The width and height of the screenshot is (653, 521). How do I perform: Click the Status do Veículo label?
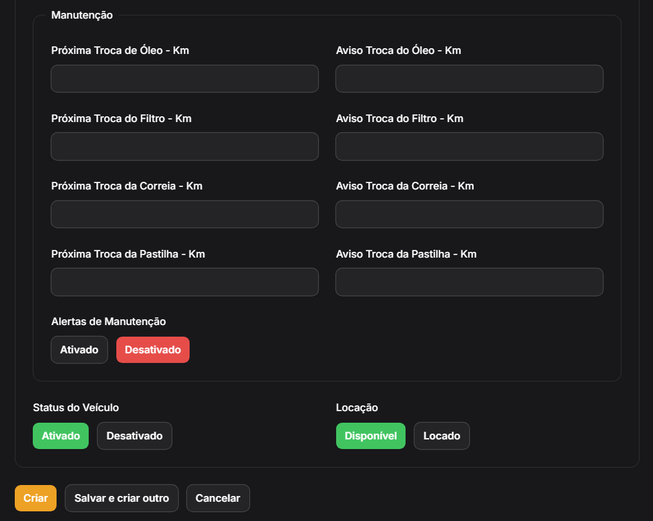pos(76,408)
